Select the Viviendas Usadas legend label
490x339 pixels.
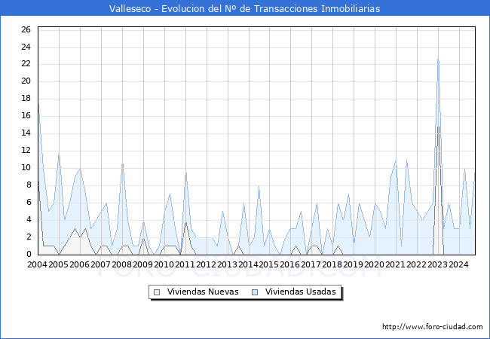tap(300, 292)
